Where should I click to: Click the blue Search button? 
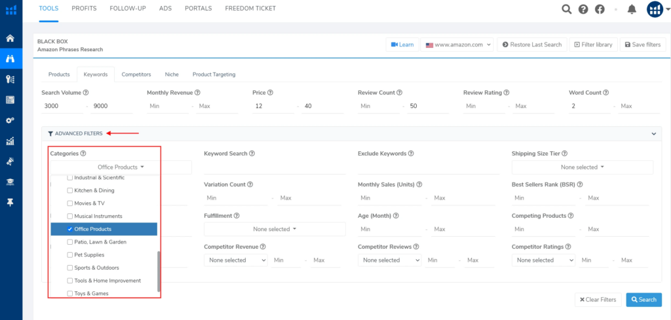pos(643,300)
